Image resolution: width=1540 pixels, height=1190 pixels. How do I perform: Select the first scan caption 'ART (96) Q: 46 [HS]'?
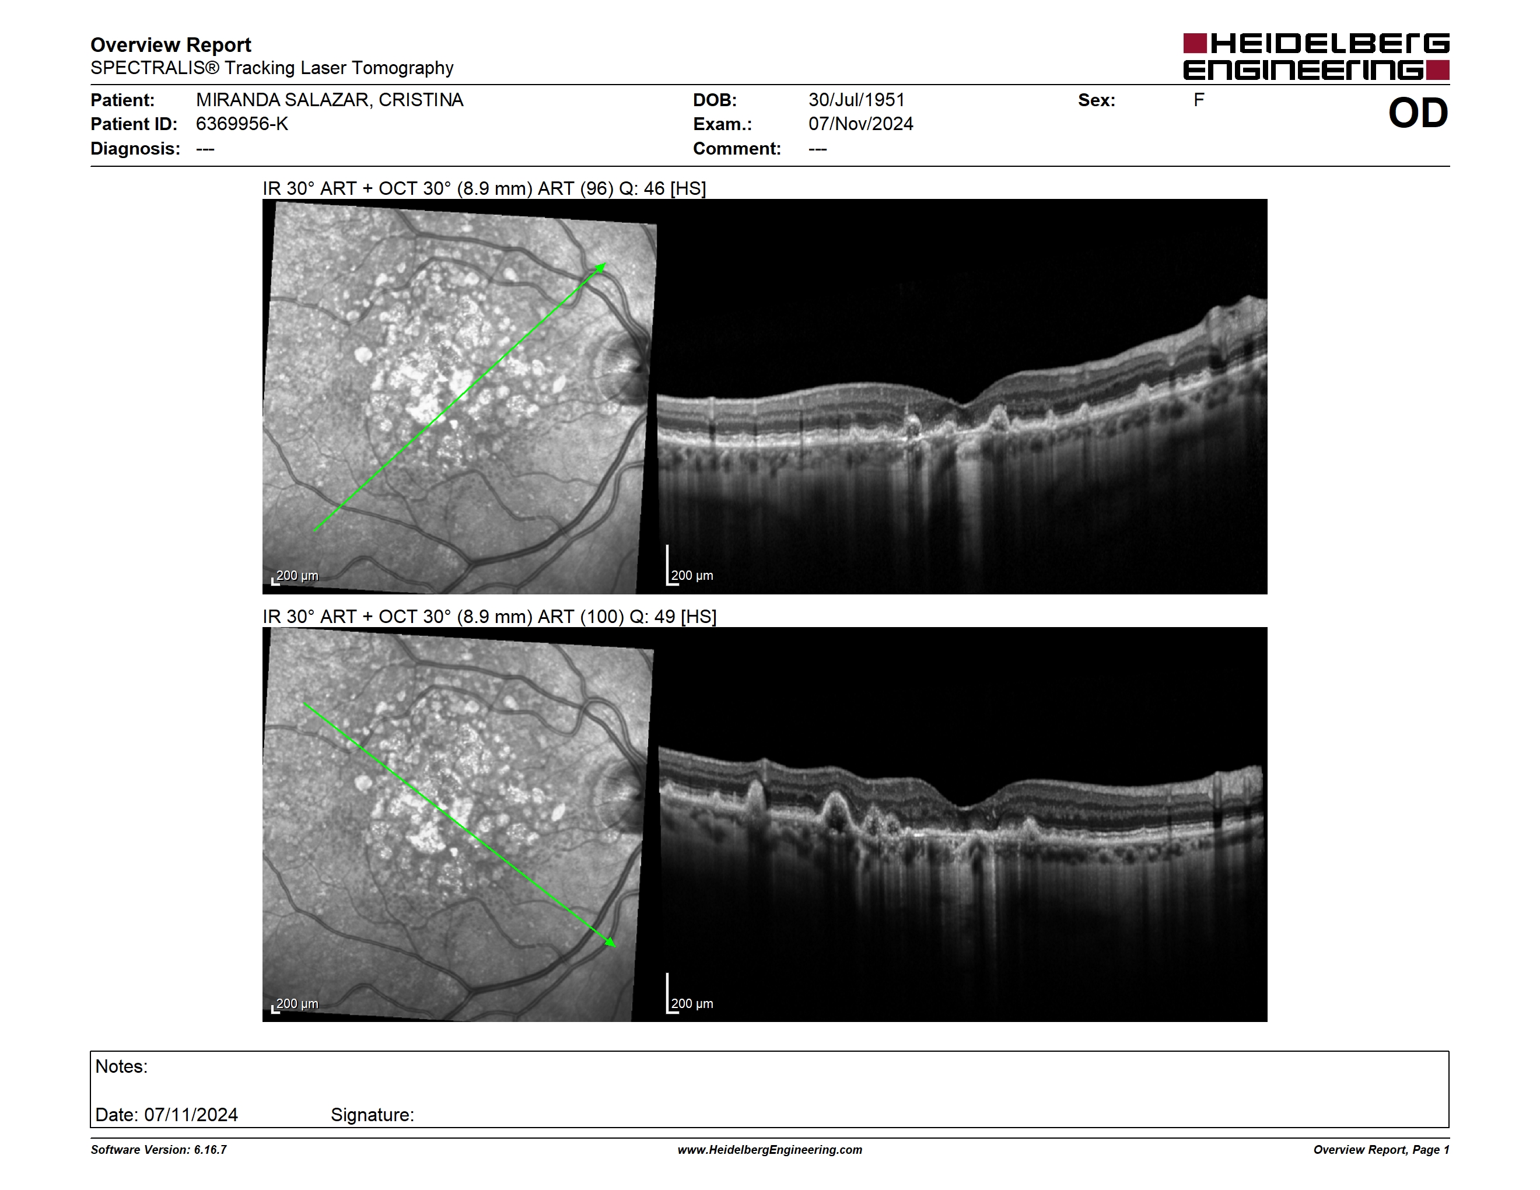pos(621,188)
